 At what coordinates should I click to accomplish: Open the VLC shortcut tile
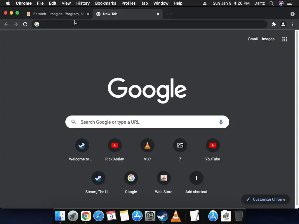point(147,146)
